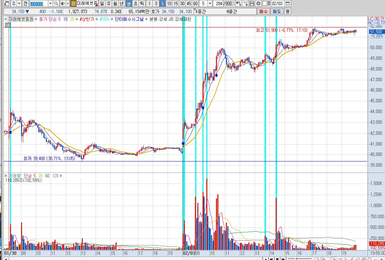Click the 51,500 current price axis tag
The height and width of the screenshot is (260, 385).
click(376, 31)
